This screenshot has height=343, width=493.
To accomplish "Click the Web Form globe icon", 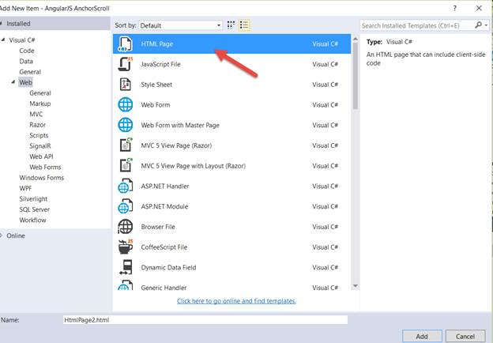I will click(125, 104).
